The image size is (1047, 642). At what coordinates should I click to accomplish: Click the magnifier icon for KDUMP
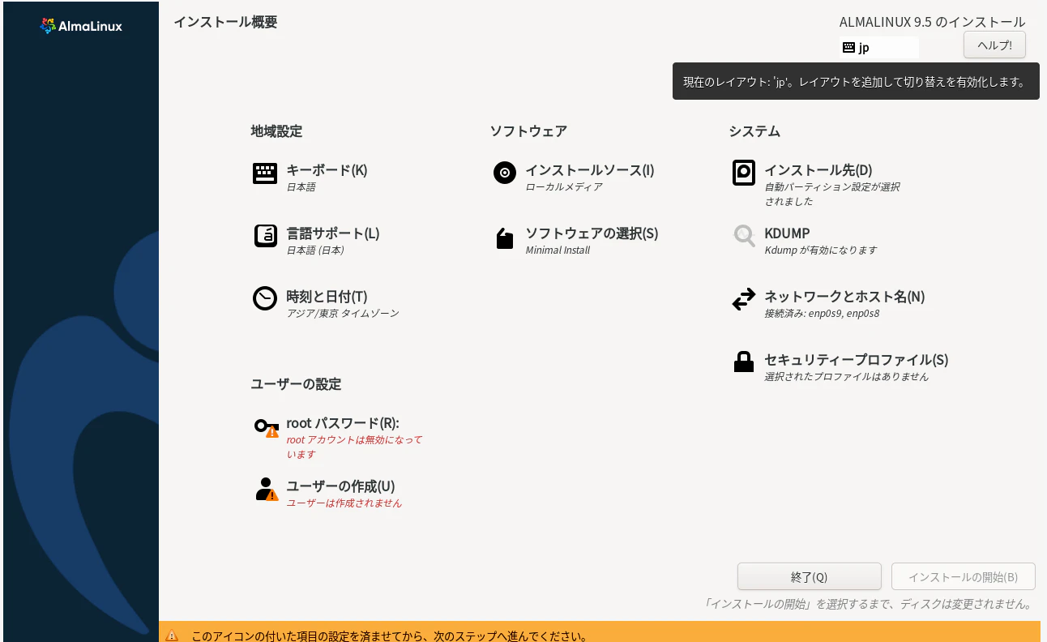click(744, 236)
